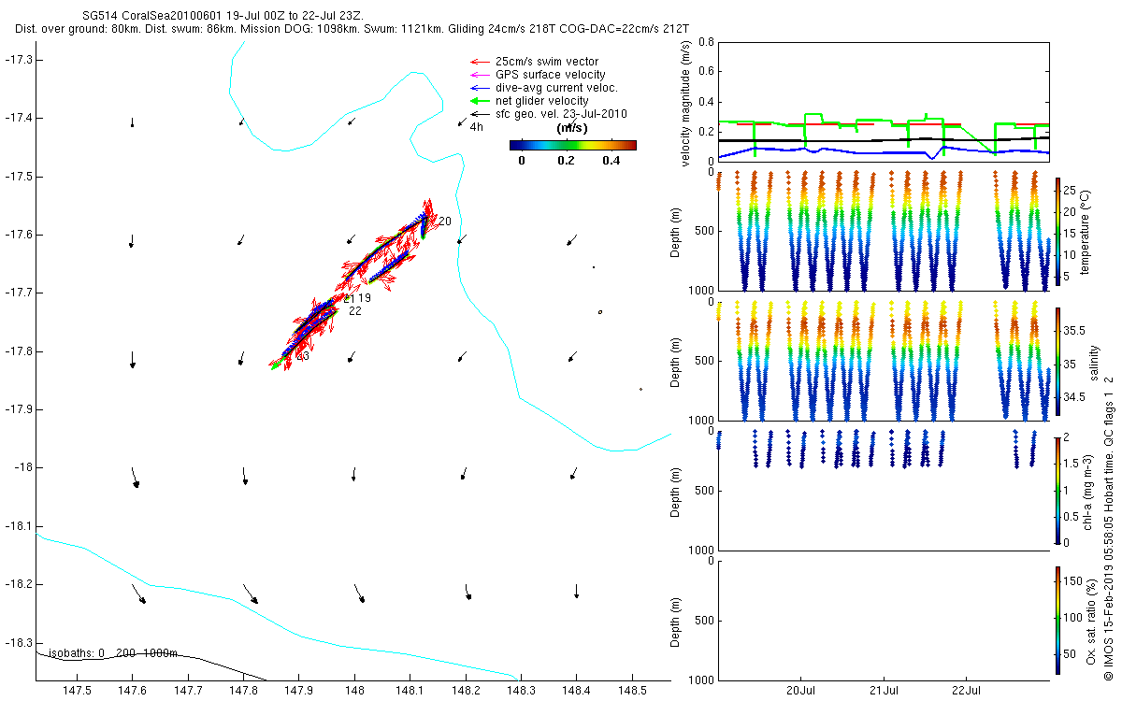Click the horizontal (m/s) velocity colorbar
Image resolution: width=1122 pixels, height=701 pixels.
click(x=572, y=145)
